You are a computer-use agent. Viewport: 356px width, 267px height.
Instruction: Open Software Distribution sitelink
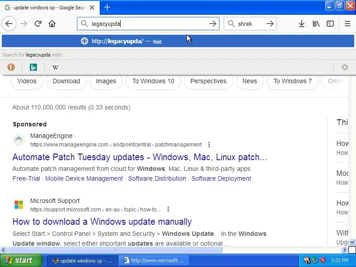click(157, 178)
